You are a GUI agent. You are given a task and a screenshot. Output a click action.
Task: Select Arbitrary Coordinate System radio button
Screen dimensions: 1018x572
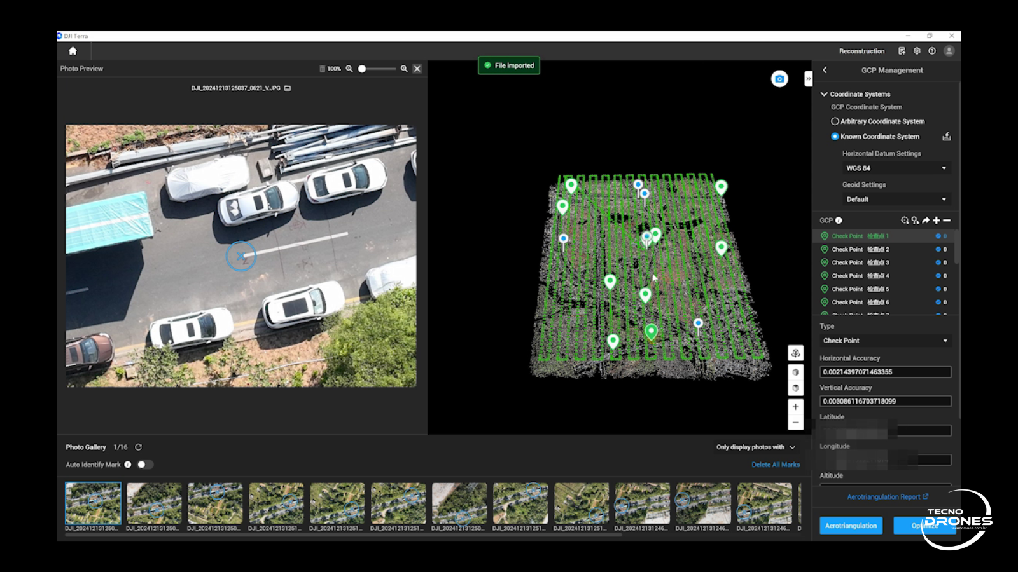[x=835, y=121]
